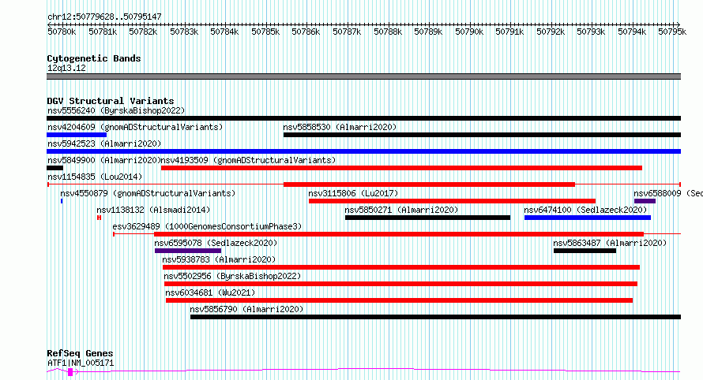
Task: Click the nsv1138132 (Alsmadi2014) label
Action: point(153,210)
